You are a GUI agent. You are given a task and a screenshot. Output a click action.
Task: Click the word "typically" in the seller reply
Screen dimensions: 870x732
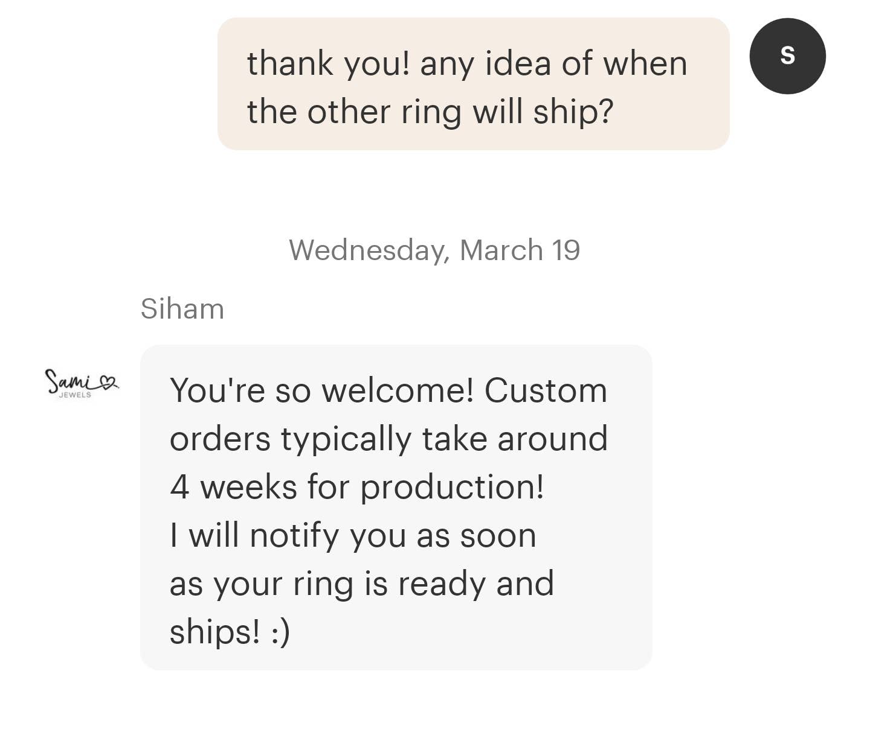click(x=346, y=439)
